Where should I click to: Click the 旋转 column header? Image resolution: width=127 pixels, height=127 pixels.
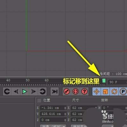pyautogui.click(x=104, y=100)
